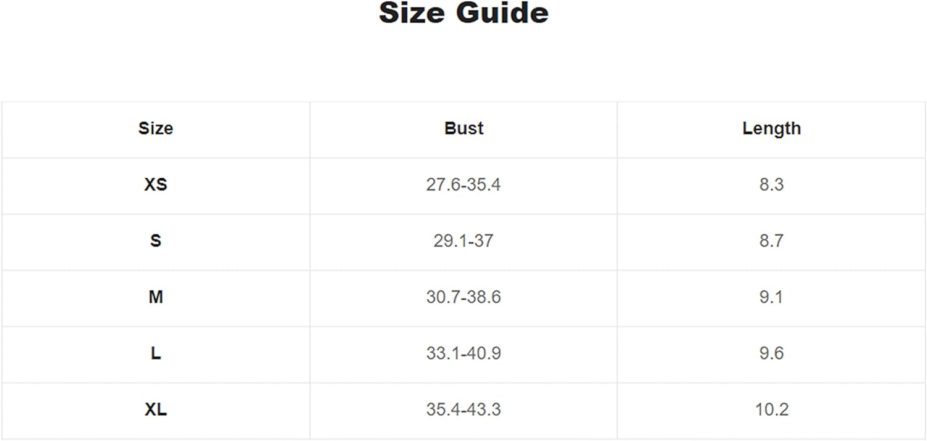The width and height of the screenshot is (927, 441).
Task: Select bust value 30.7-38.6
Action: point(463,297)
